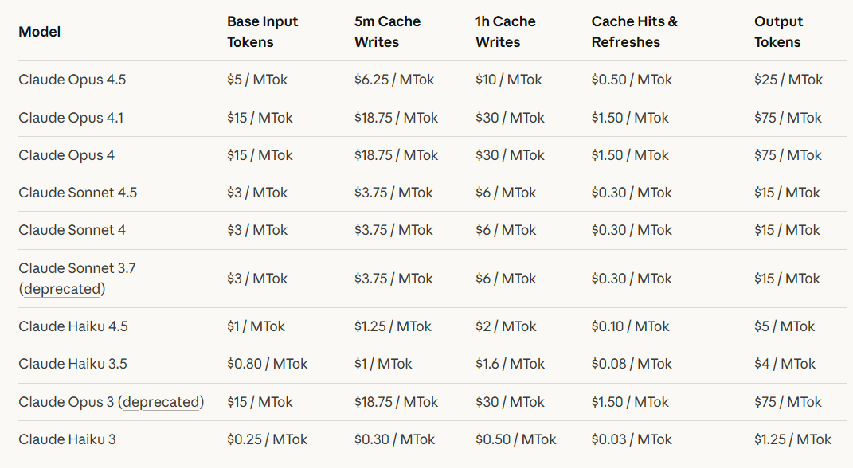Click the Cache Hits & Refreshes header
The image size is (853, 468).
click(x=634, y=32)
